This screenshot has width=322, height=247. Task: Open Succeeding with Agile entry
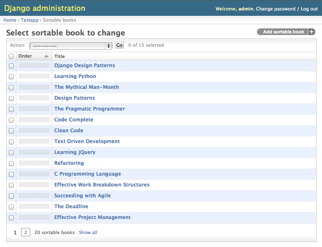[x=83, y=196]
